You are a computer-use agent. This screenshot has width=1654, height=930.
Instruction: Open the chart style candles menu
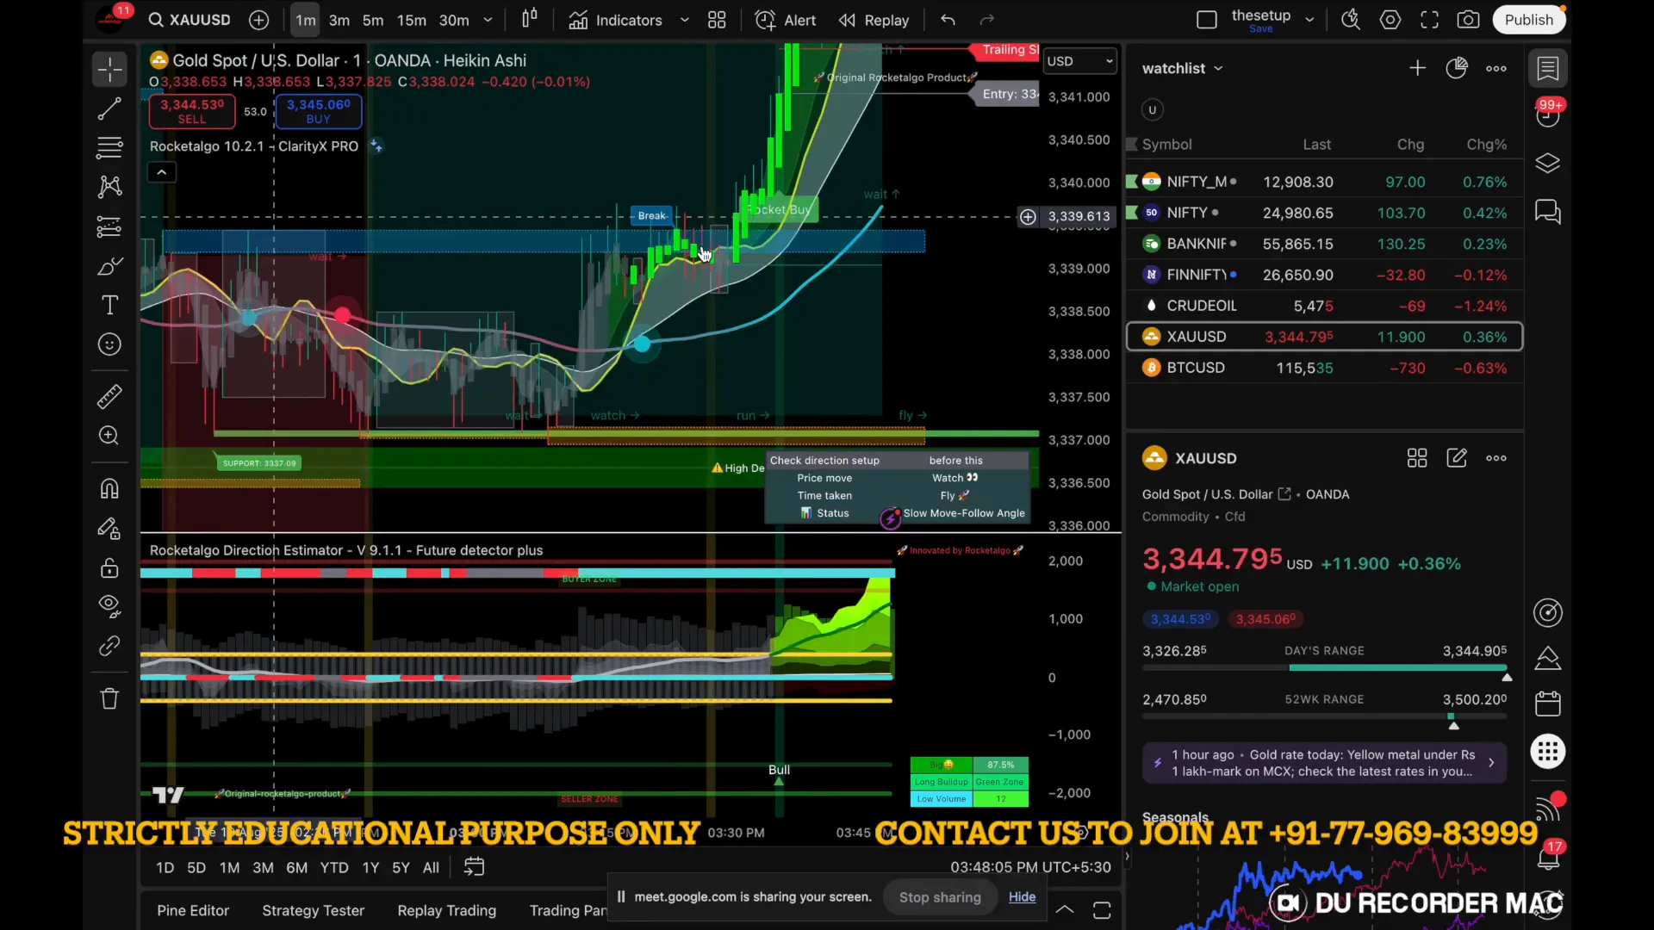click(x=530, y=19)
